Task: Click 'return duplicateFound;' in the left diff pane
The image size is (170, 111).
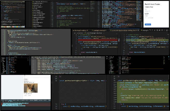Action: pyautogui.click(x=89, y=52)
